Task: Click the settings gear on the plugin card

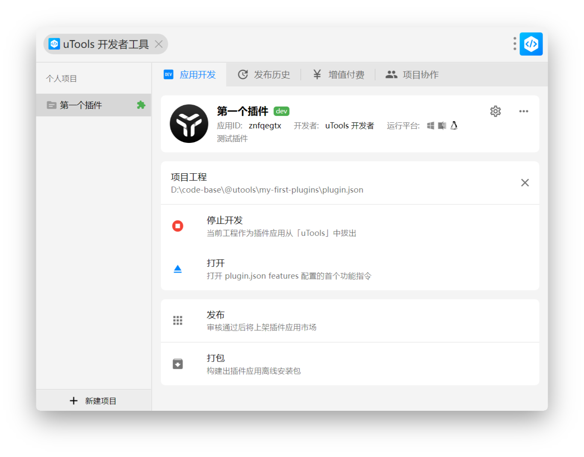Action: point(495,111)
